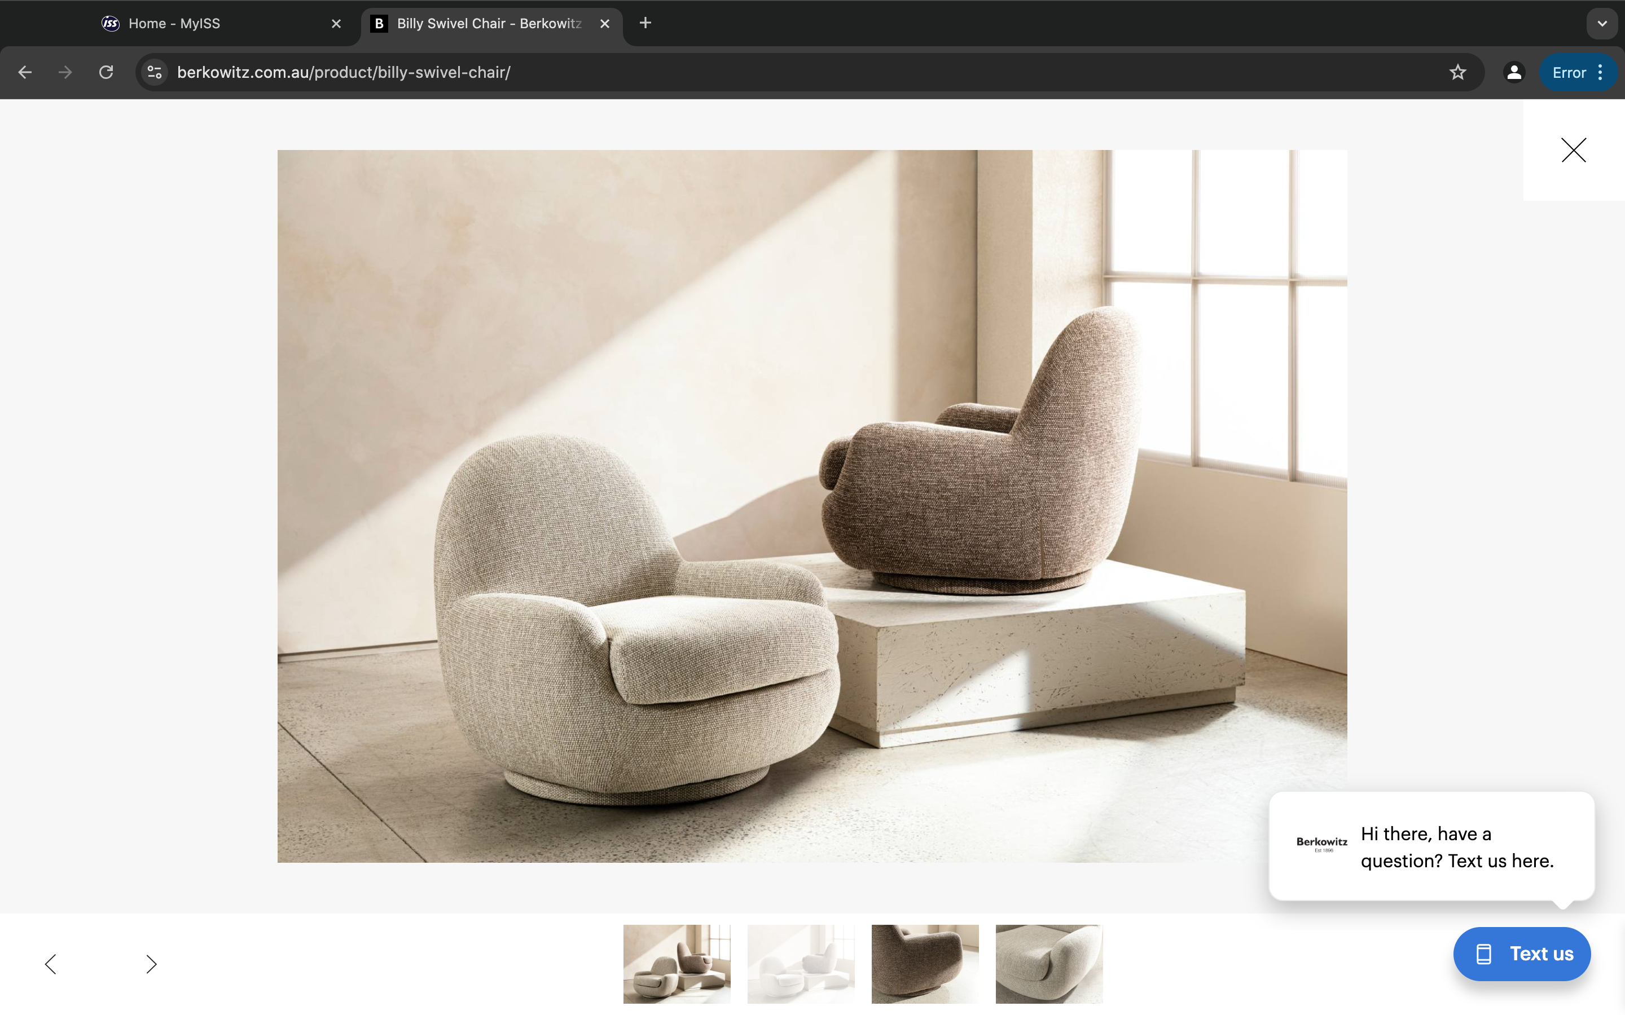Go to next gallery image arrow
The image size is (1625, 1015).
tap(151, 964)
